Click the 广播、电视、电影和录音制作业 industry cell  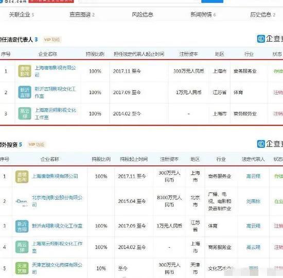pos(220,201)
